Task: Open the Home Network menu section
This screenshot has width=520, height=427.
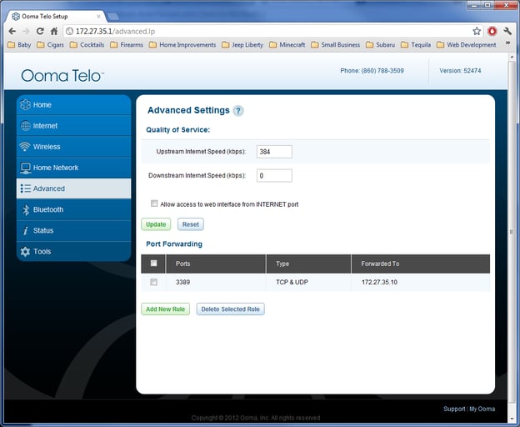Action: [55, 168]
